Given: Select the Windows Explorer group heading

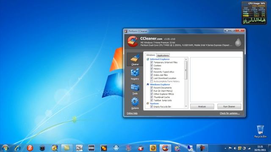Looking at the screenshot, I should [160, 84].
